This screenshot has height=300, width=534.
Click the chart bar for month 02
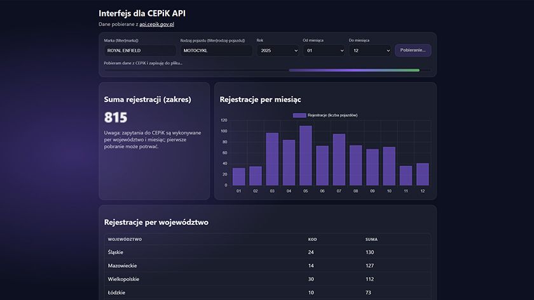point(256,176)
